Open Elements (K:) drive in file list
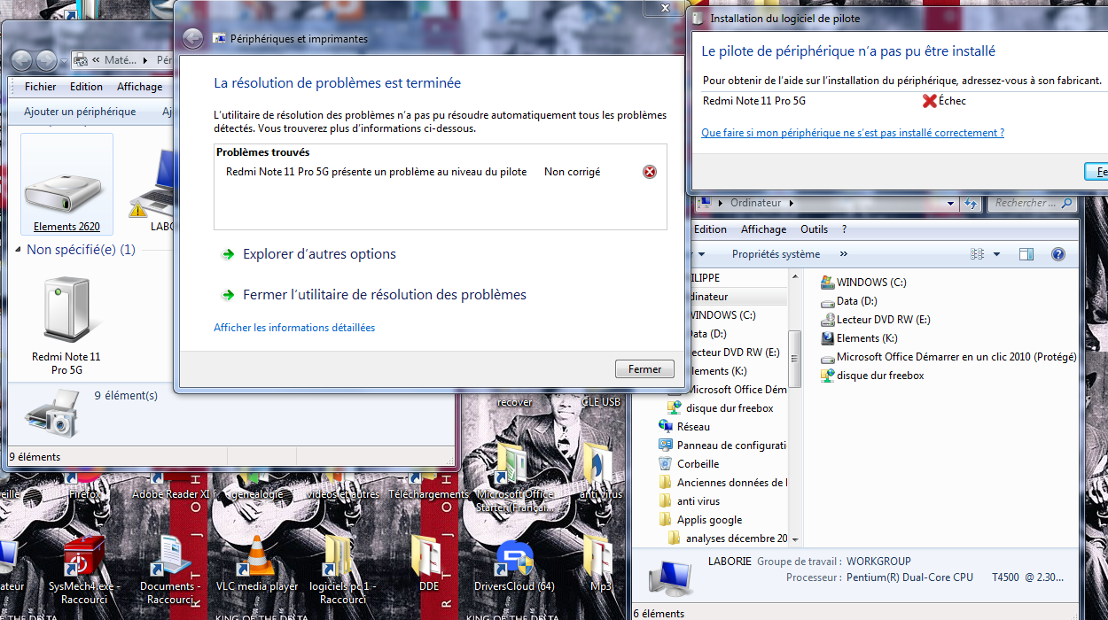The height and width of the screenshot is (620, 1108). 859,338
